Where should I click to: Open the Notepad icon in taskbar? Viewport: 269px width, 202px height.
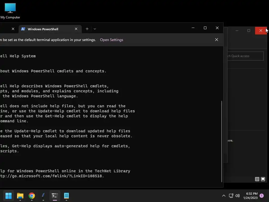pos(66,196)
